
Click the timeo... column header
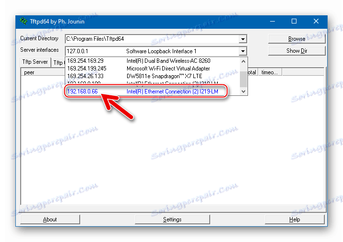(x=270, y=72)
